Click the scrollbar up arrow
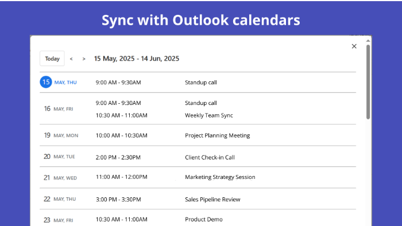Viewport: 402px width, 226px height. [368, 41]
